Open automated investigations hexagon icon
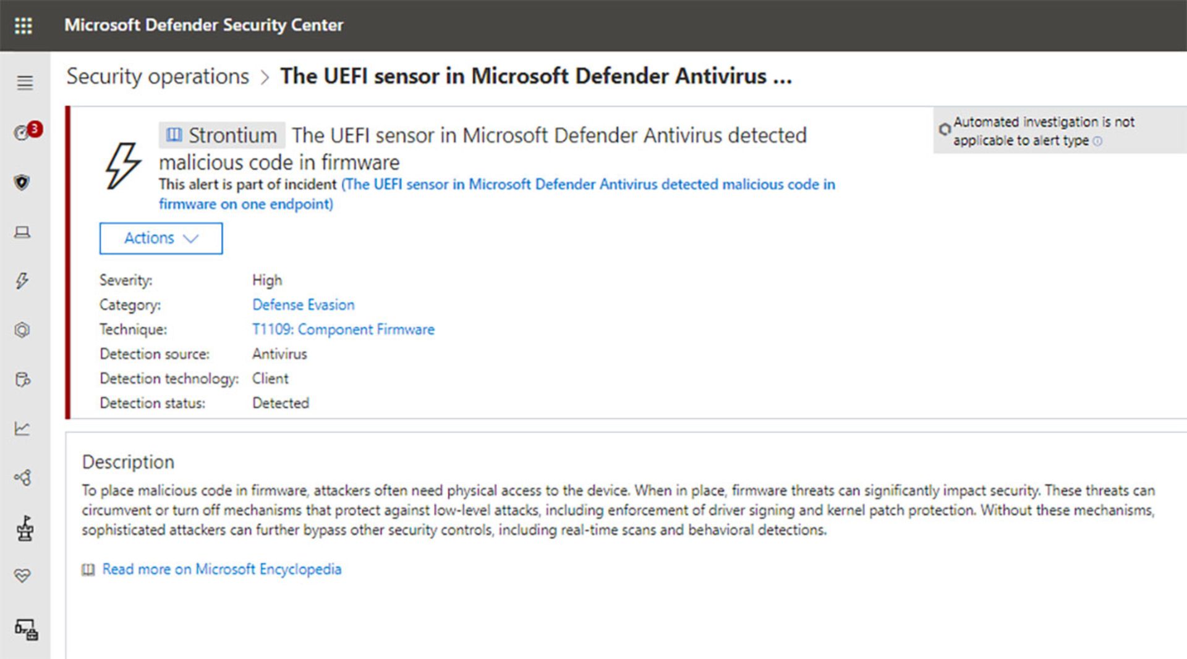This screenshot has height=659, width=1187. tap(22, 330)
